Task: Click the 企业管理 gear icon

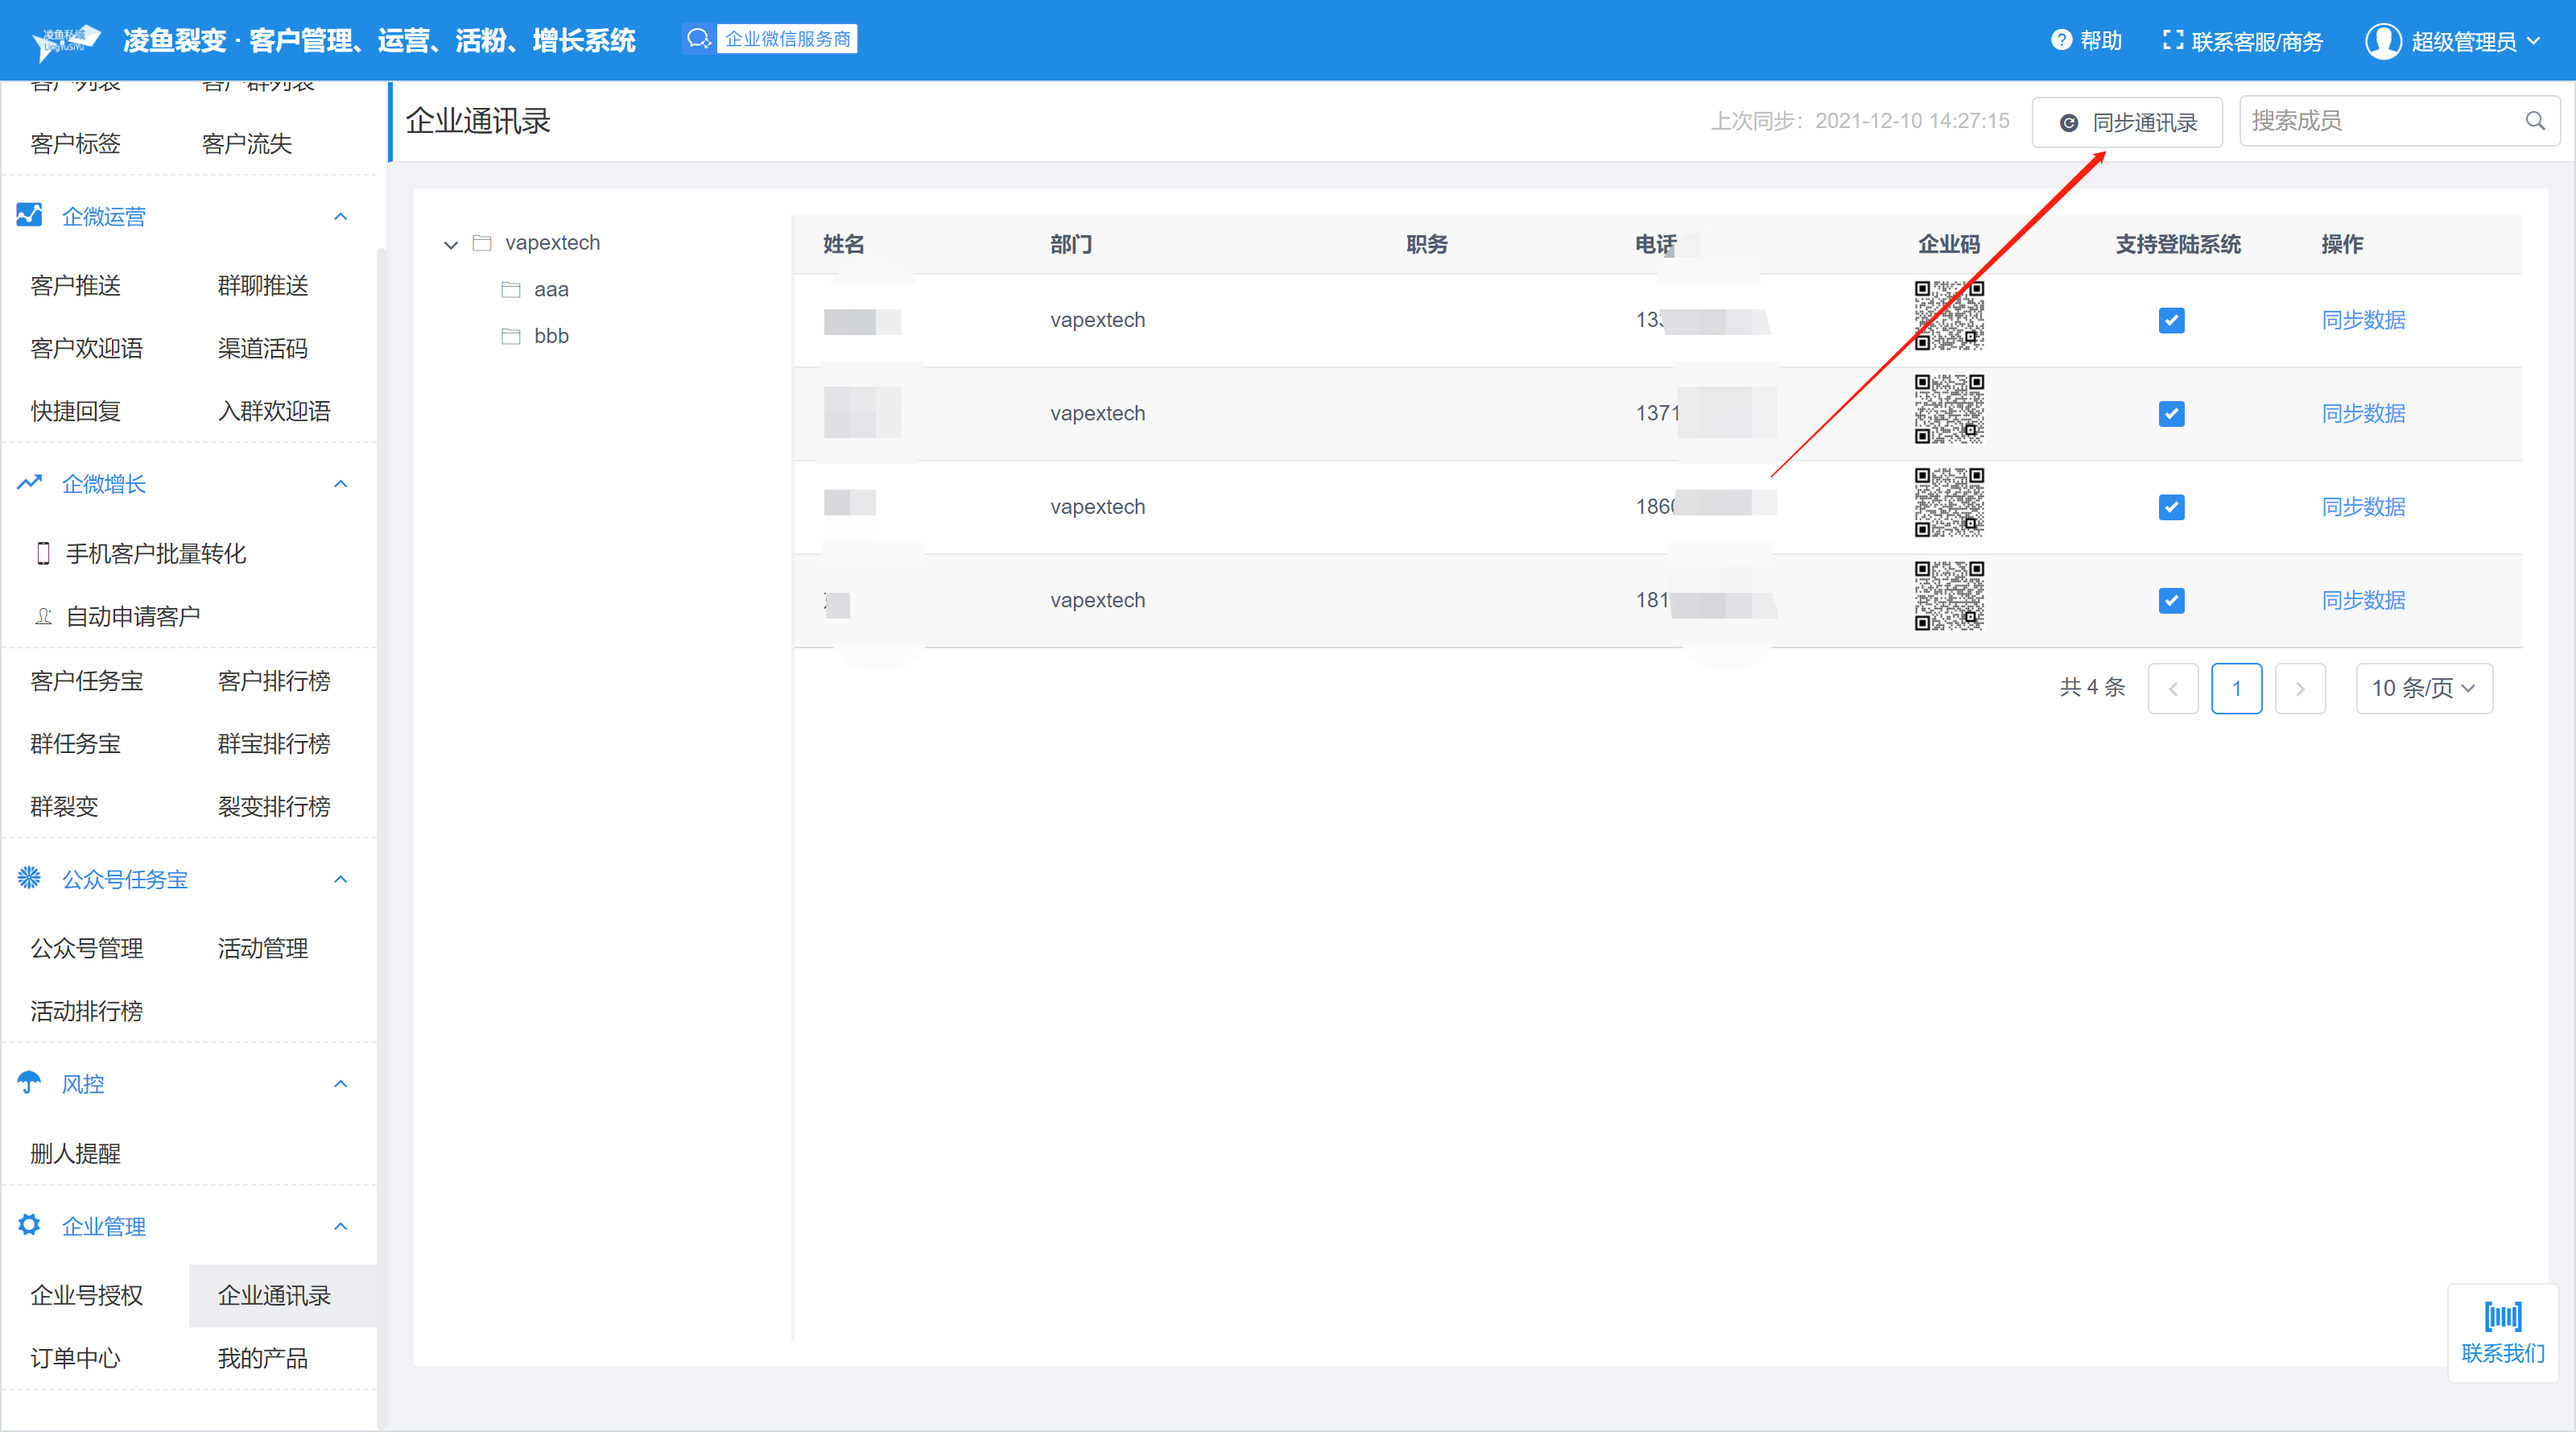Action: tap(29, 1225)
